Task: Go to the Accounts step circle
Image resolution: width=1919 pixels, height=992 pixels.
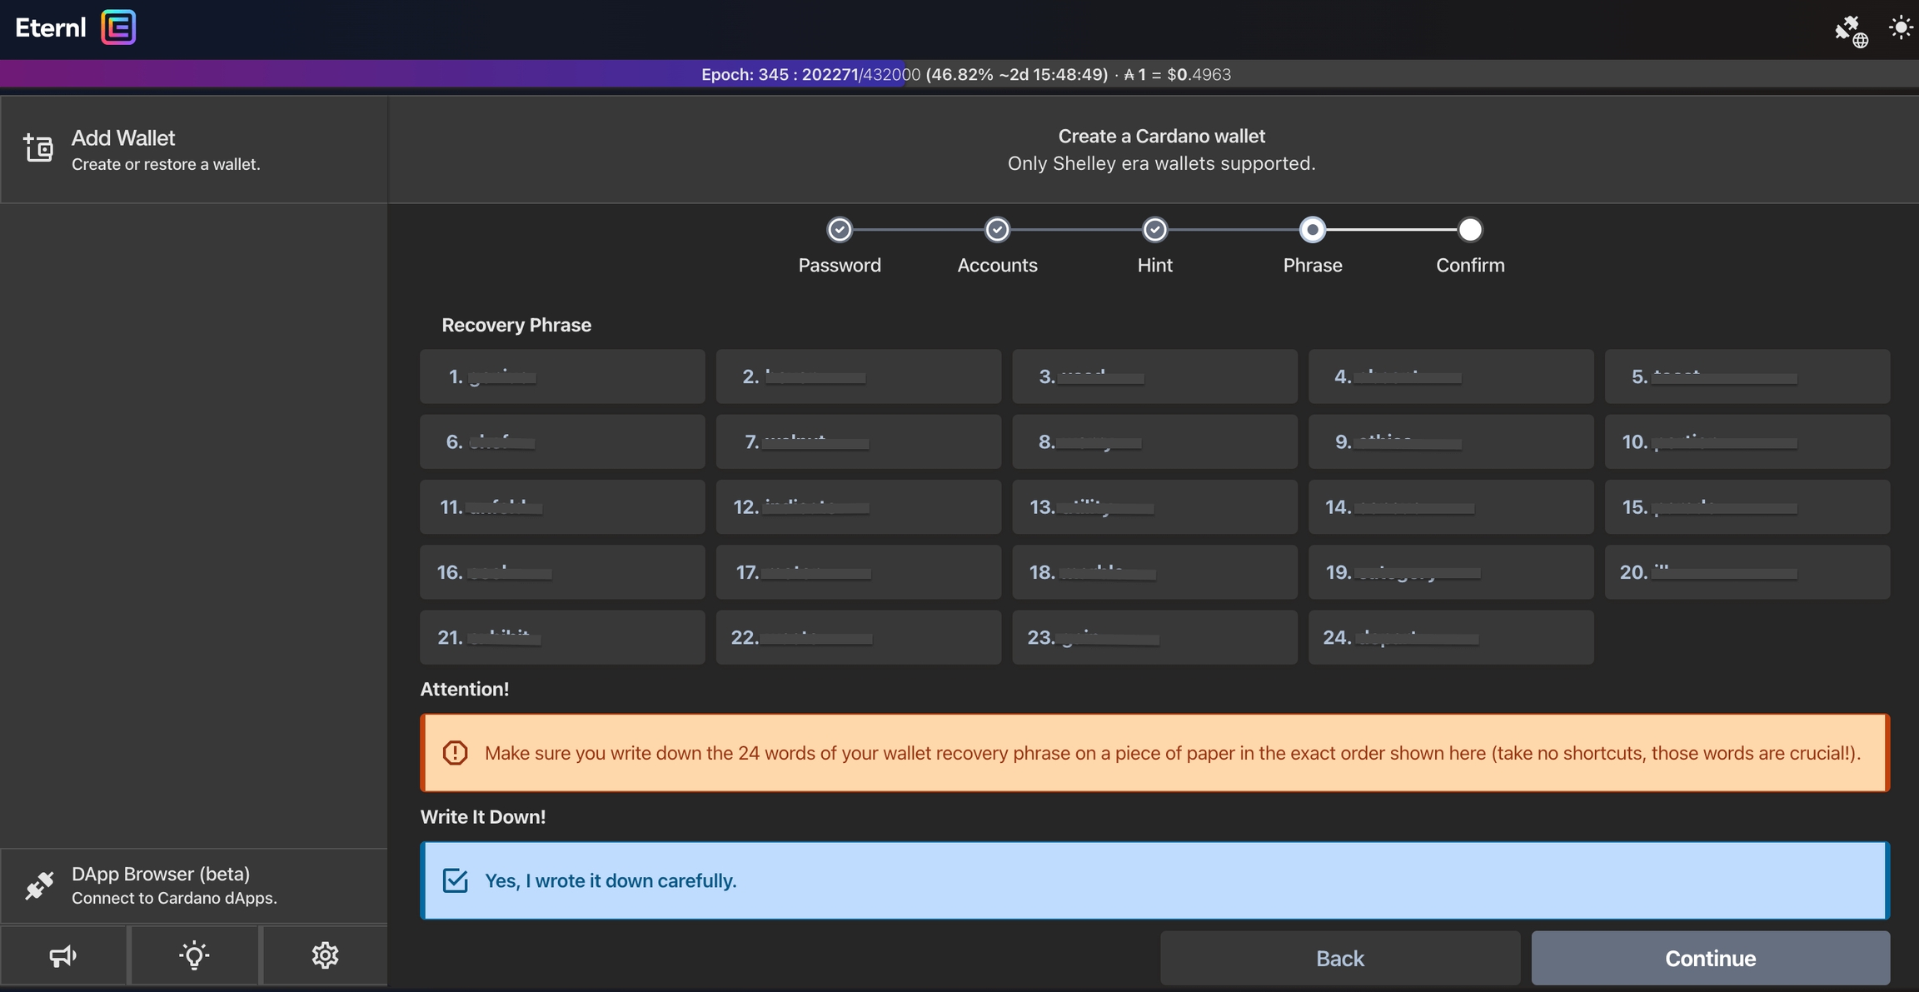Action: [997, 230]
